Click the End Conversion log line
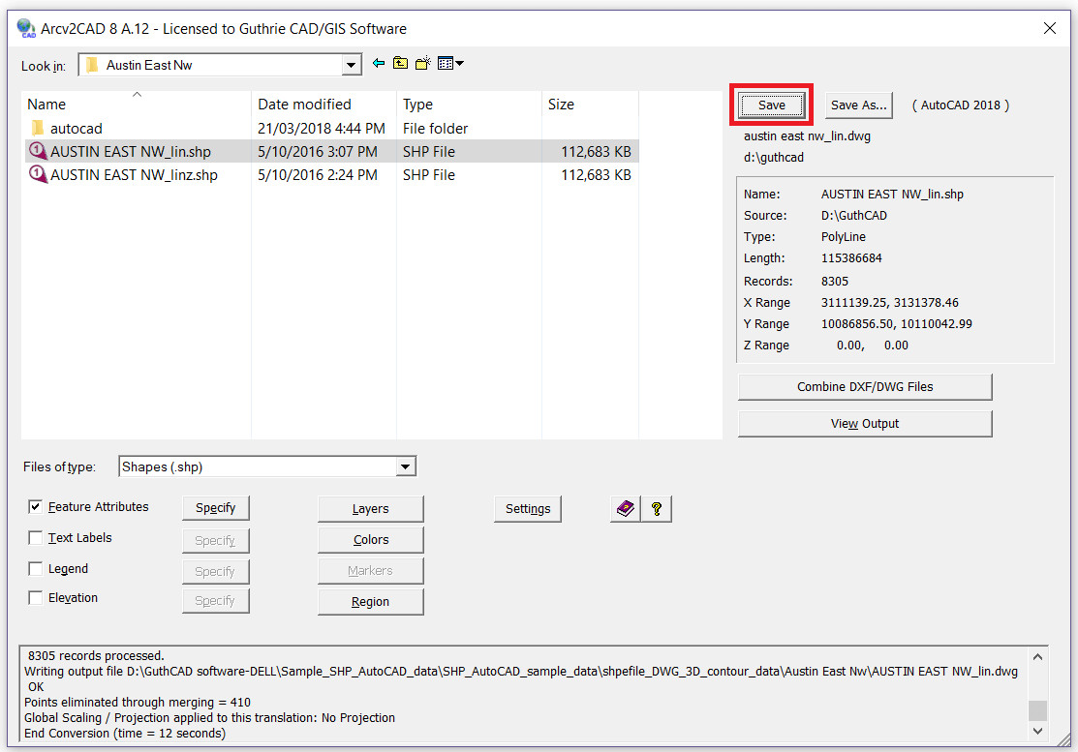This screenshot has width=1078, height=752. coord(124,733)
